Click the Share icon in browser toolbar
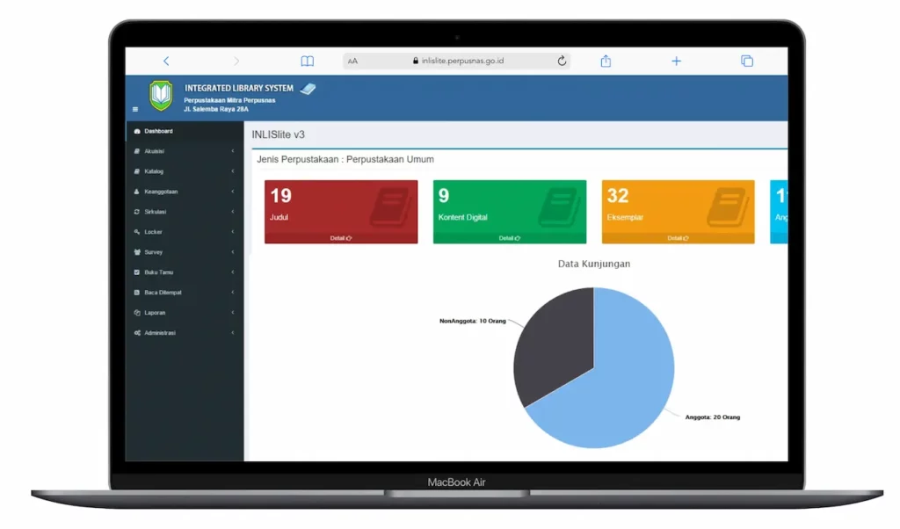The width and height of the screenshot is (900, 529). click(x=606, y=61)
